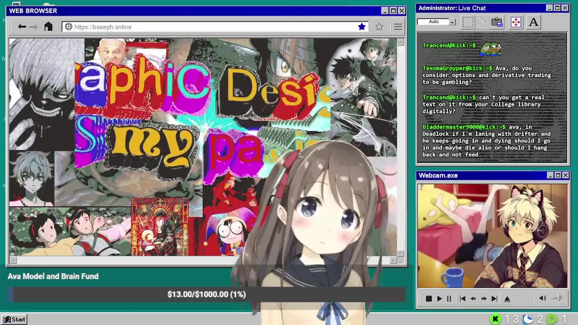Click the Pepe frog emote in chat
This screenshot has height=325, width=578.
(x=490, y=48)
